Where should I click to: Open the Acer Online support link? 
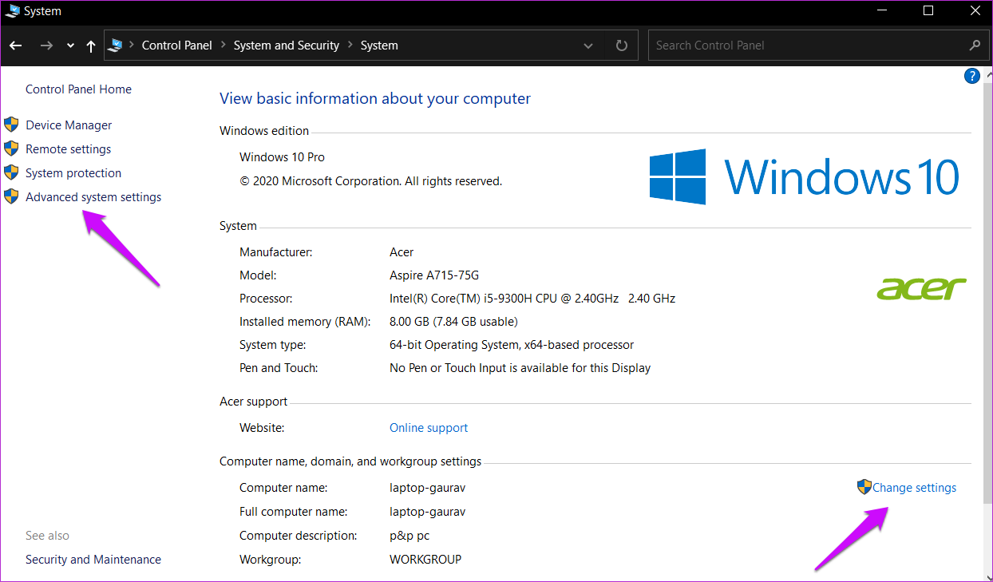pyautogui.click(x=429, y=427)
